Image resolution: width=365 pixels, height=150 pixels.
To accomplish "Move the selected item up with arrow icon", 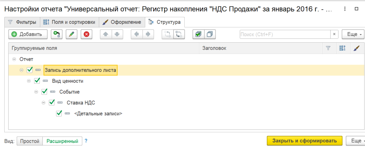I will (x=106, y=34).
